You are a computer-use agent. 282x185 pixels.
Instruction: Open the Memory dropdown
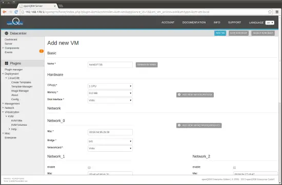tap(110, 93)
